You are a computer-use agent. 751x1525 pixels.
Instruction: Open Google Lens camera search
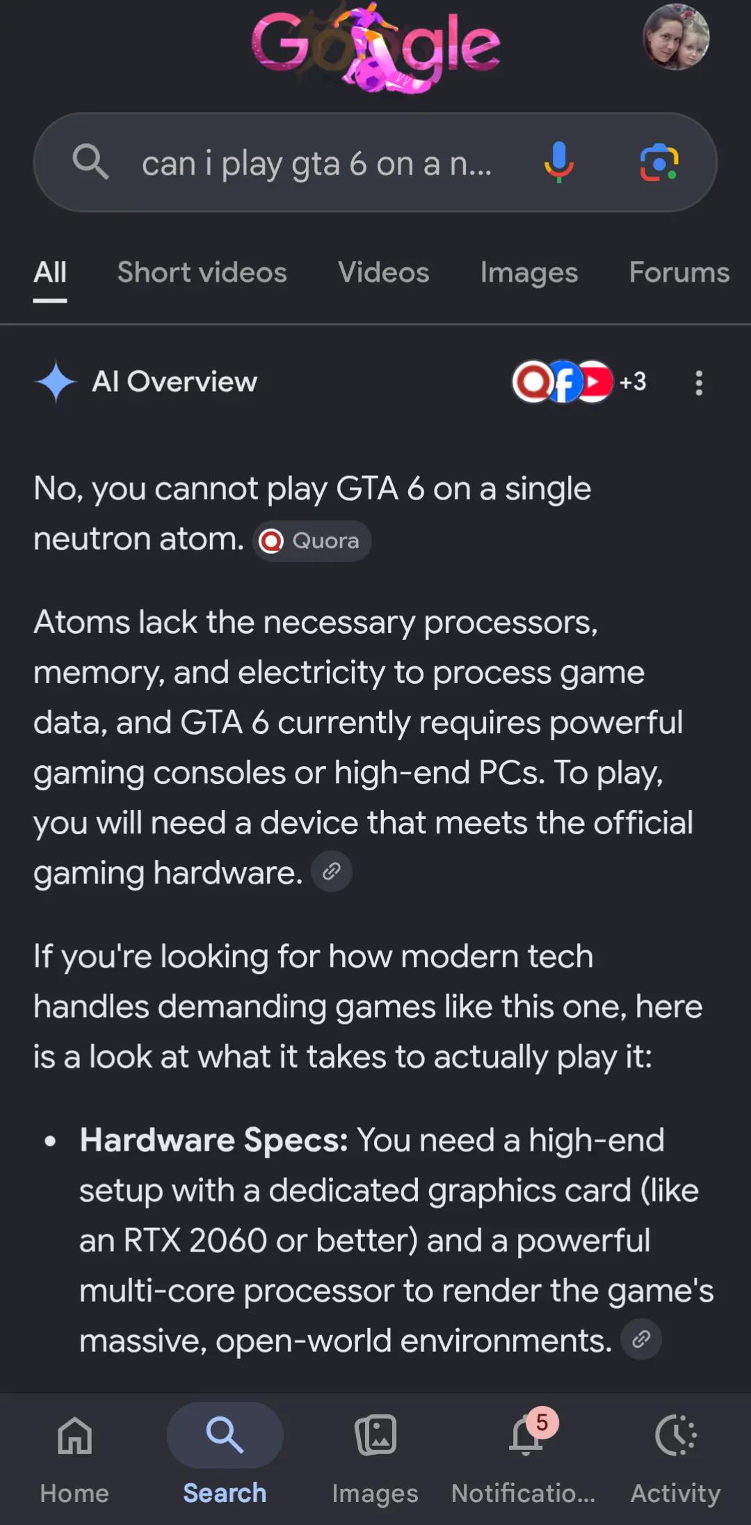[659, 162]
